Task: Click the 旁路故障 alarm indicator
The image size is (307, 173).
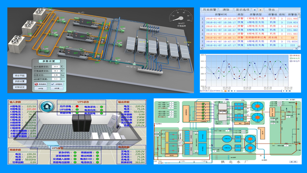Action: tap(98, 153)
